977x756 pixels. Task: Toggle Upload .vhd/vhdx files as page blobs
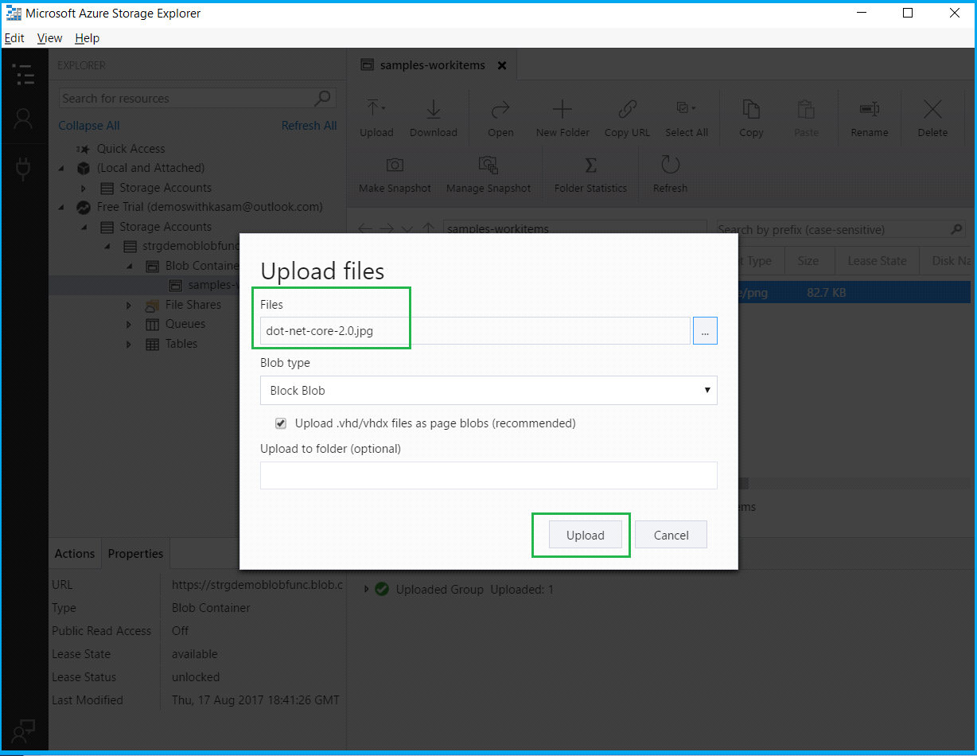(281, 423)
